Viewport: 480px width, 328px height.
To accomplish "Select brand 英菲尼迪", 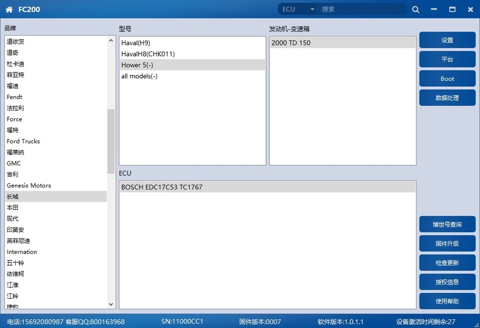I will point(56,241).
